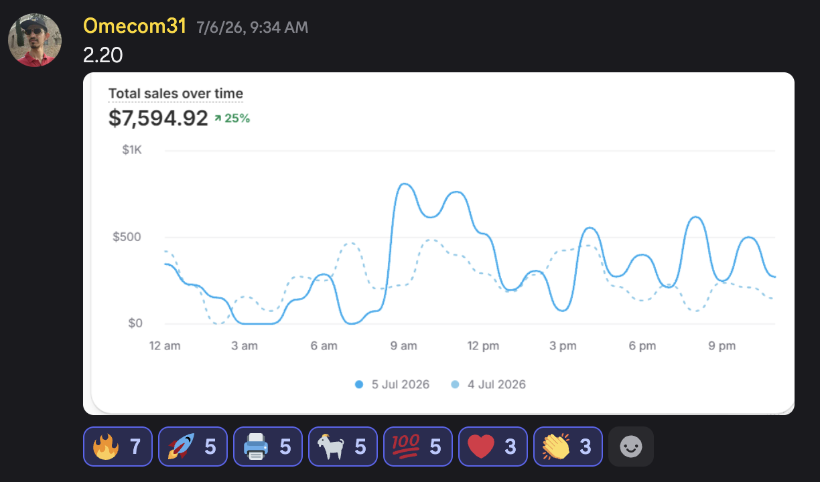This screenshot has width=820, height=482.
Task: Add a rocket emoji reaction
Action: click(193, 447)
